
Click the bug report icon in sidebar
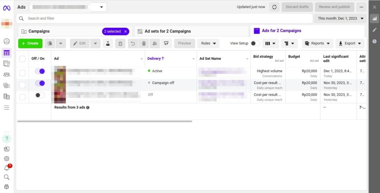(x=7, y=187)
